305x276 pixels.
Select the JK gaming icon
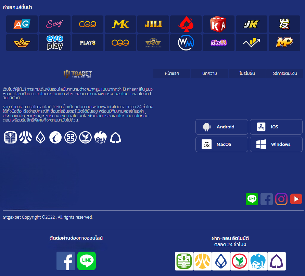point(252,24)
